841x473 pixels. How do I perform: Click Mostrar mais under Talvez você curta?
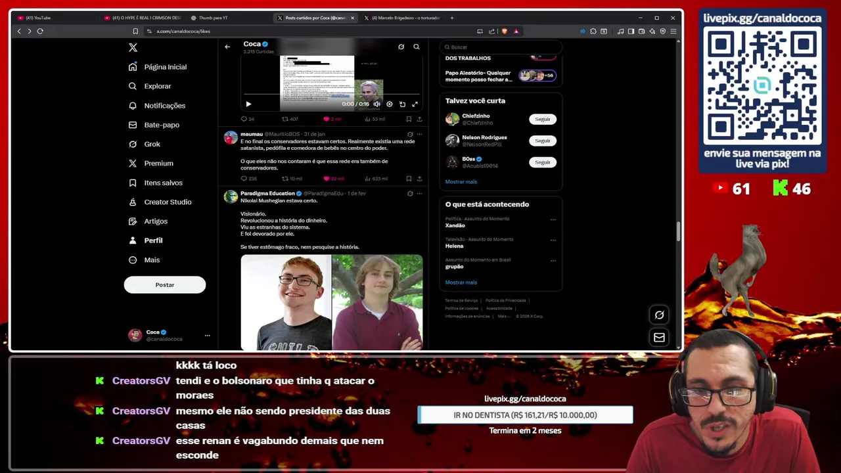click(461, 181)
